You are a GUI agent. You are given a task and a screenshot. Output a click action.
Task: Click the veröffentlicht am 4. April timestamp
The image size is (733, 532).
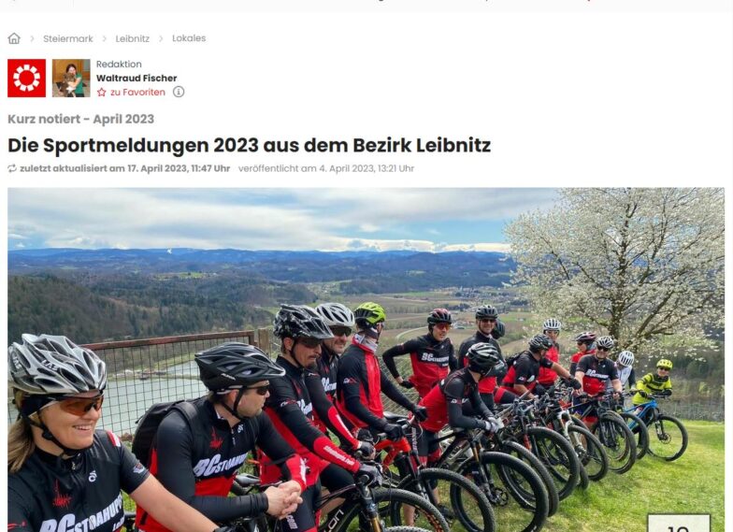pyautogui.click(x=326, y=168)
